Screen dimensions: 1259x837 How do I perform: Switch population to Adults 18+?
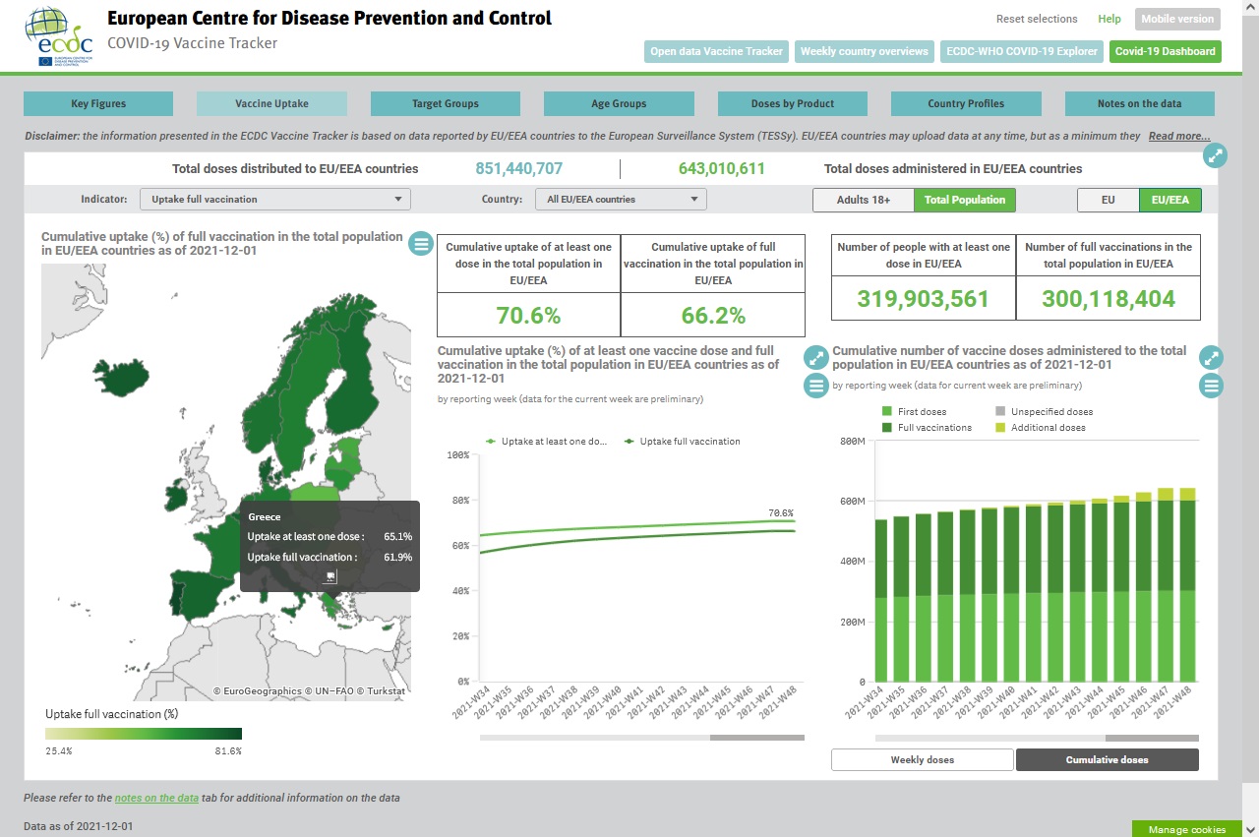tap(863, 200)
